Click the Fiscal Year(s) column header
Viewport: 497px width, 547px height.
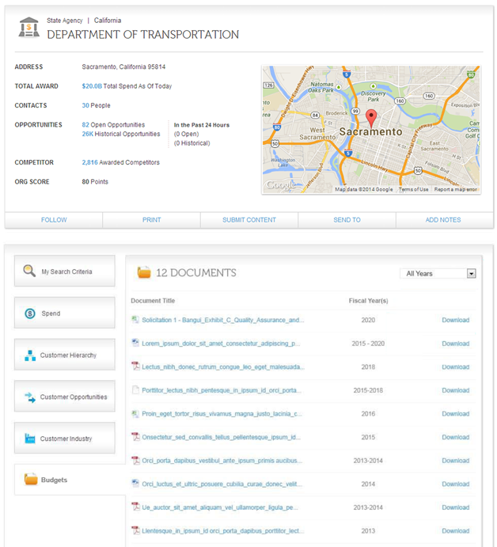pos(368,301)
